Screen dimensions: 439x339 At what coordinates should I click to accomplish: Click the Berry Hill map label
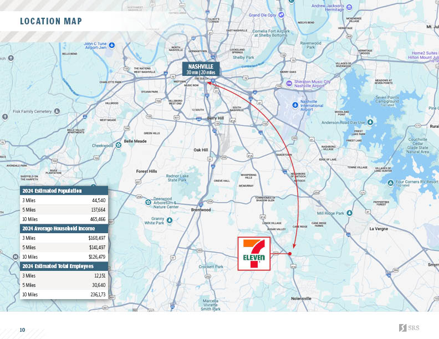click(x=215, y=118)
